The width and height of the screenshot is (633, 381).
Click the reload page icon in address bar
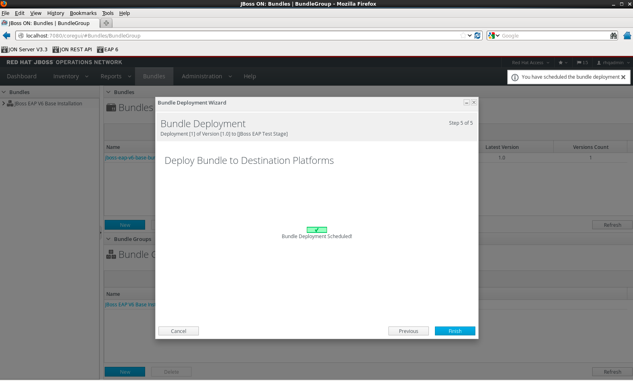(477, 36)
